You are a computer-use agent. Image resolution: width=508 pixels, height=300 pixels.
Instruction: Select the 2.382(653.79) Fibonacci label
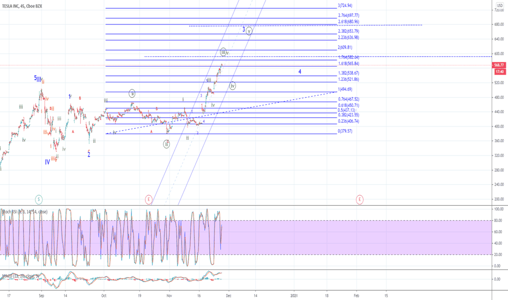click(349, 31)
